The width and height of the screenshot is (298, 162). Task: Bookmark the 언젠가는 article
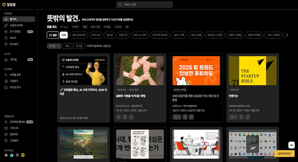[x=241, y=117]
